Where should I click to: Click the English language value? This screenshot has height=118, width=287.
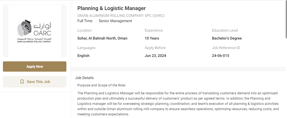(x=84, y=56)
